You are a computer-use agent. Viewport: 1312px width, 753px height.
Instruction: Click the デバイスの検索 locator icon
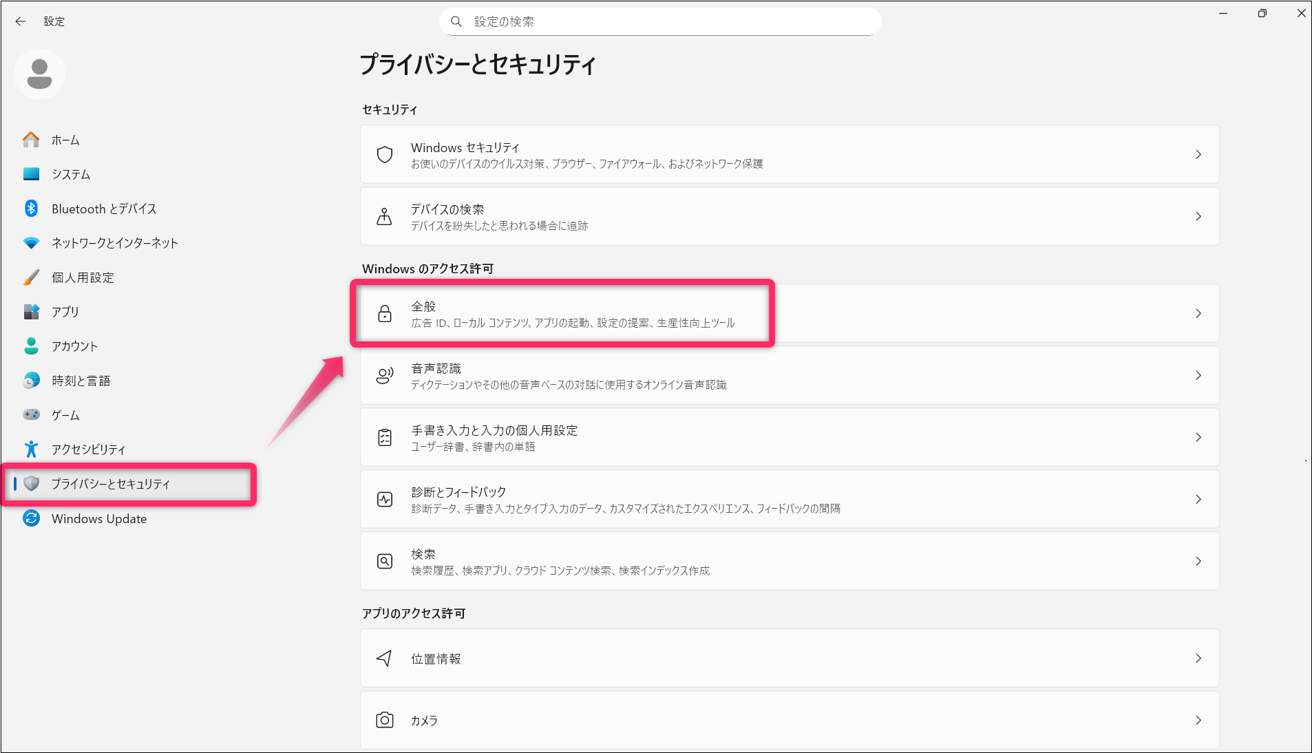coord(385,217)
